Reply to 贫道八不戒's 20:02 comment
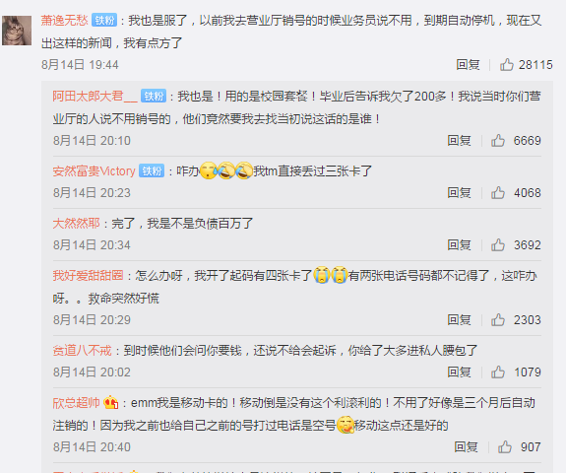Viewport: 566px width, 473px height. click(x=459, y=372)
